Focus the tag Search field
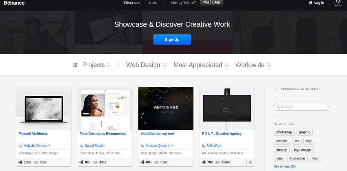This screenshot has width=347, height=171. (301, 107)
